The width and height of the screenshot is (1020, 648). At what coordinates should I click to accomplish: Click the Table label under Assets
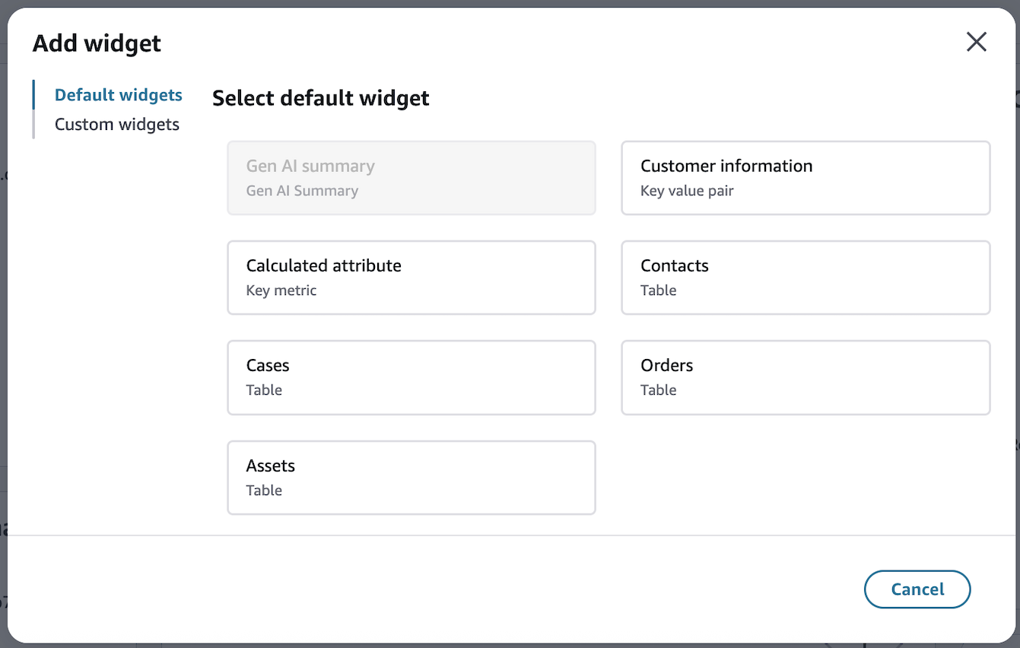(x=264, y=490)
